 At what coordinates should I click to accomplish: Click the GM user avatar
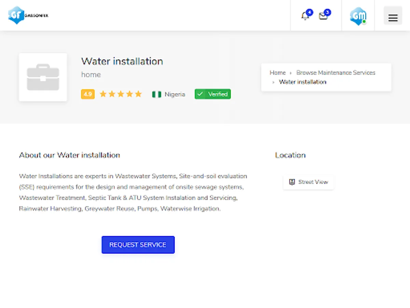pyautogui.click(x=358, y=16)
